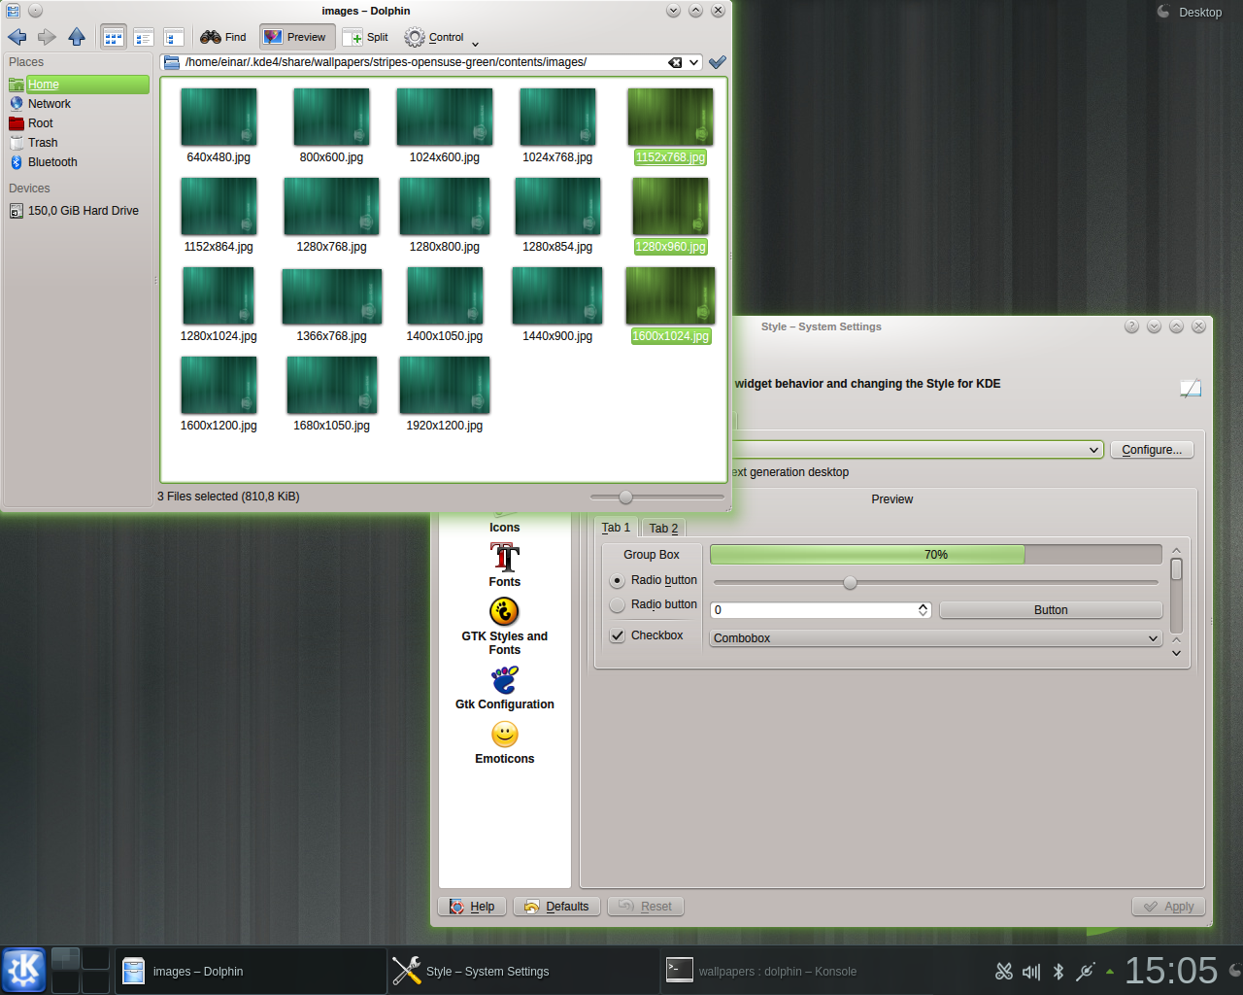The height and width of the screenshot is (995, 1243).
Task: Click the KDE Kickoff launcher icon
Action: [23, 970]
